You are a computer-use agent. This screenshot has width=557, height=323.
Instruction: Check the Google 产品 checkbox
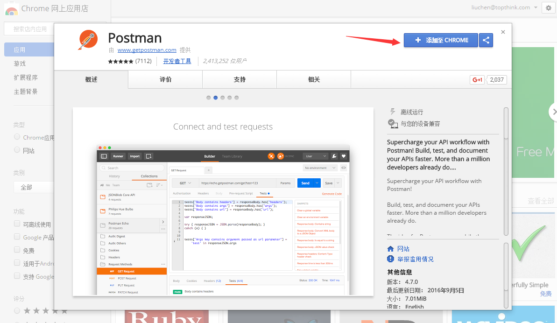[x=17, y=236]
